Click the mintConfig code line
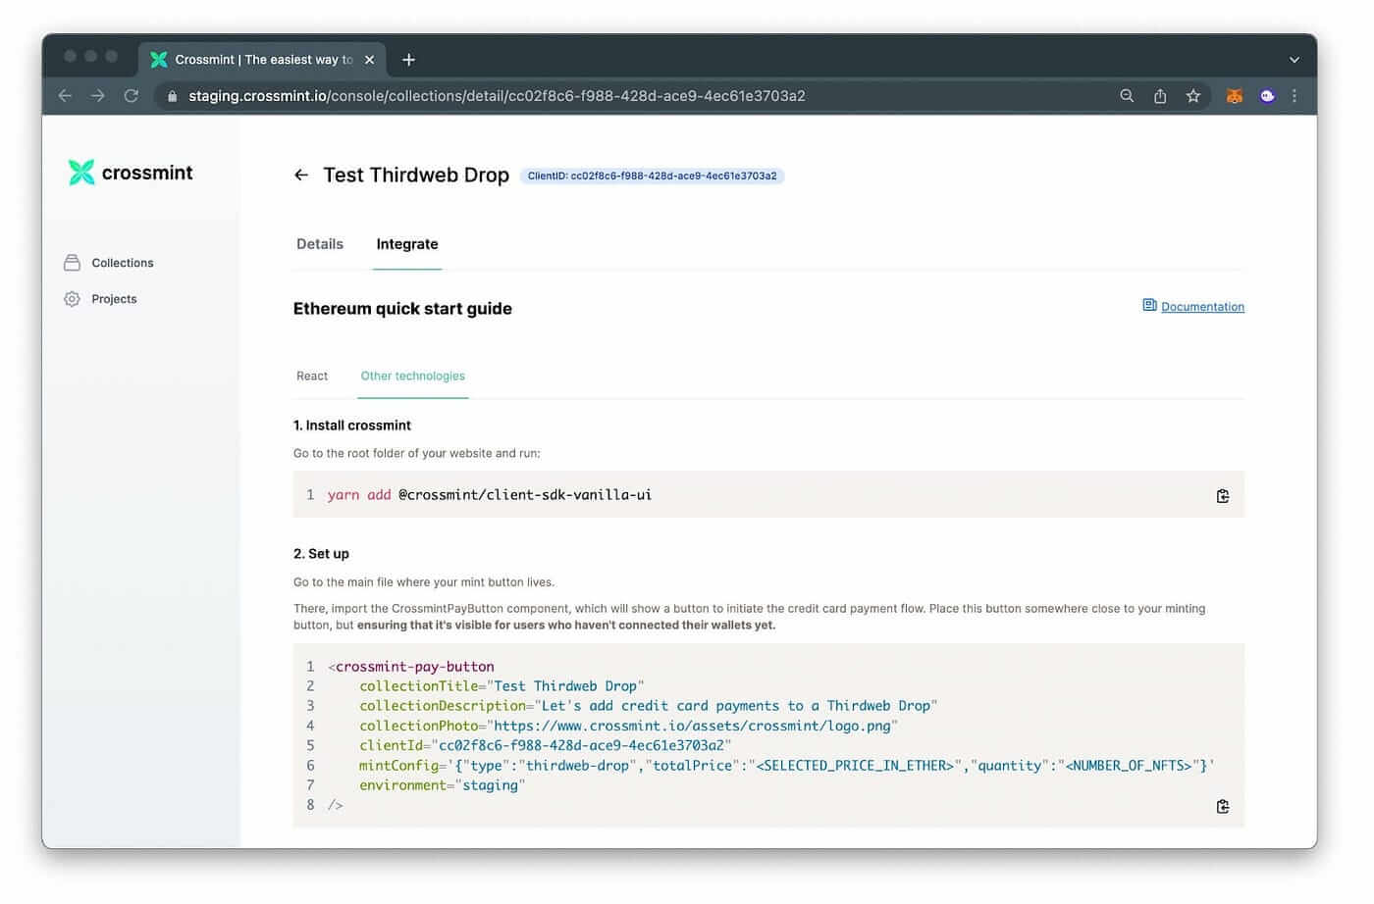This screenshot has width=1374, height=904. pyautogui.click(x=787, y=766)
